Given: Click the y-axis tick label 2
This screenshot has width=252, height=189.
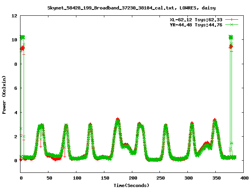Looking at the screenshot, I should (16, 137).
